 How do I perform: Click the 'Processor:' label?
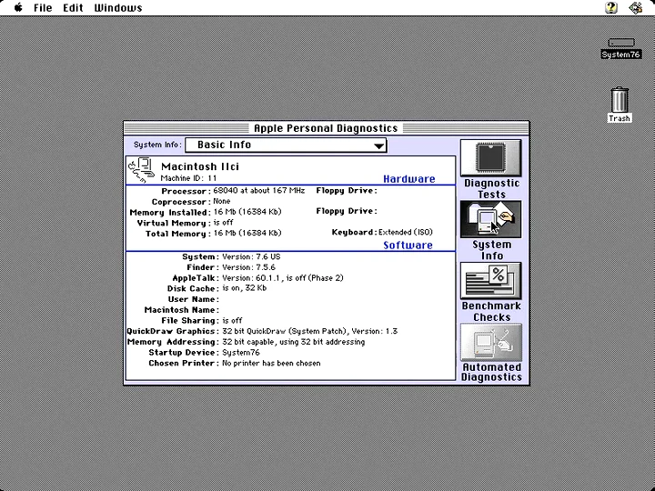(186, 191)
